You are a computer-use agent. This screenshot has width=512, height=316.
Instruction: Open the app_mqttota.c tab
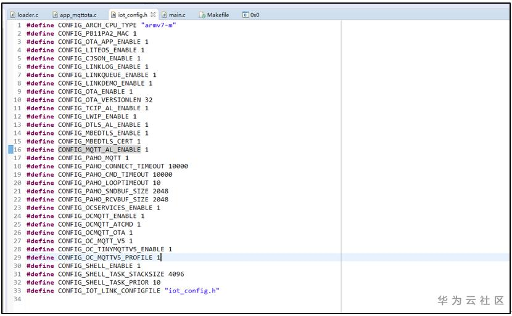coord(75,15)
